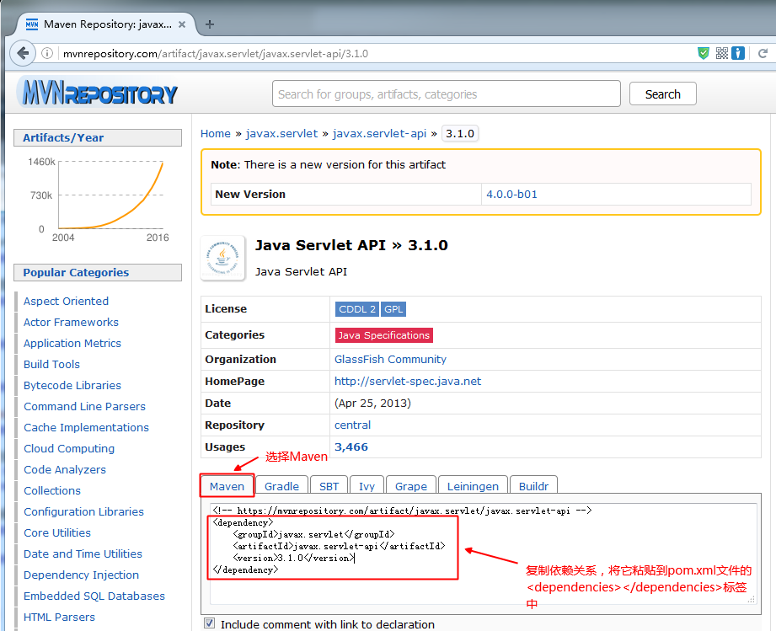Open the new version 4.0.0-b01 link

(511, 194)
